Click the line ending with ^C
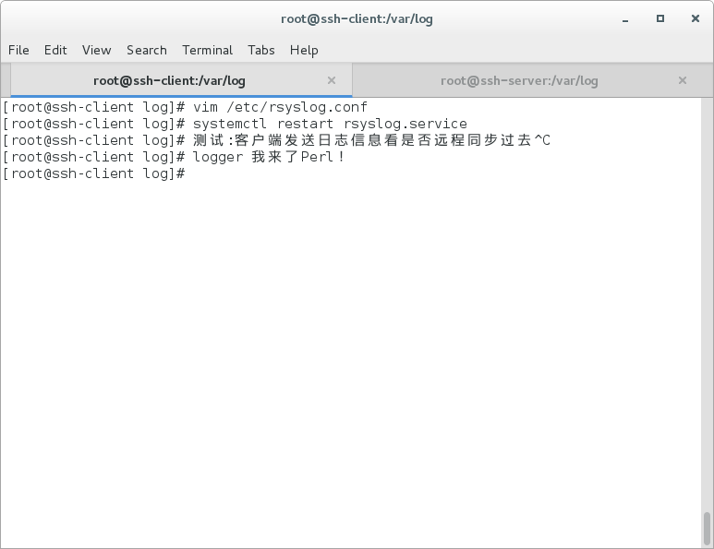Image resolution: width=714 pixels, height=549 pixels. coord(276,140)
